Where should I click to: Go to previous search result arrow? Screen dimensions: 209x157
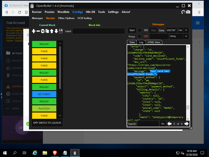coord(169,124)
